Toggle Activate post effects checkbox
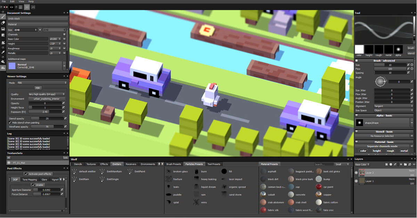The width and height of the screenshot is (417, 218). (x=26, y=174)
